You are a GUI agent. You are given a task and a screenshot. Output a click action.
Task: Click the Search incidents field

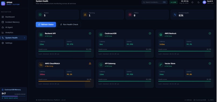[155, 2]
